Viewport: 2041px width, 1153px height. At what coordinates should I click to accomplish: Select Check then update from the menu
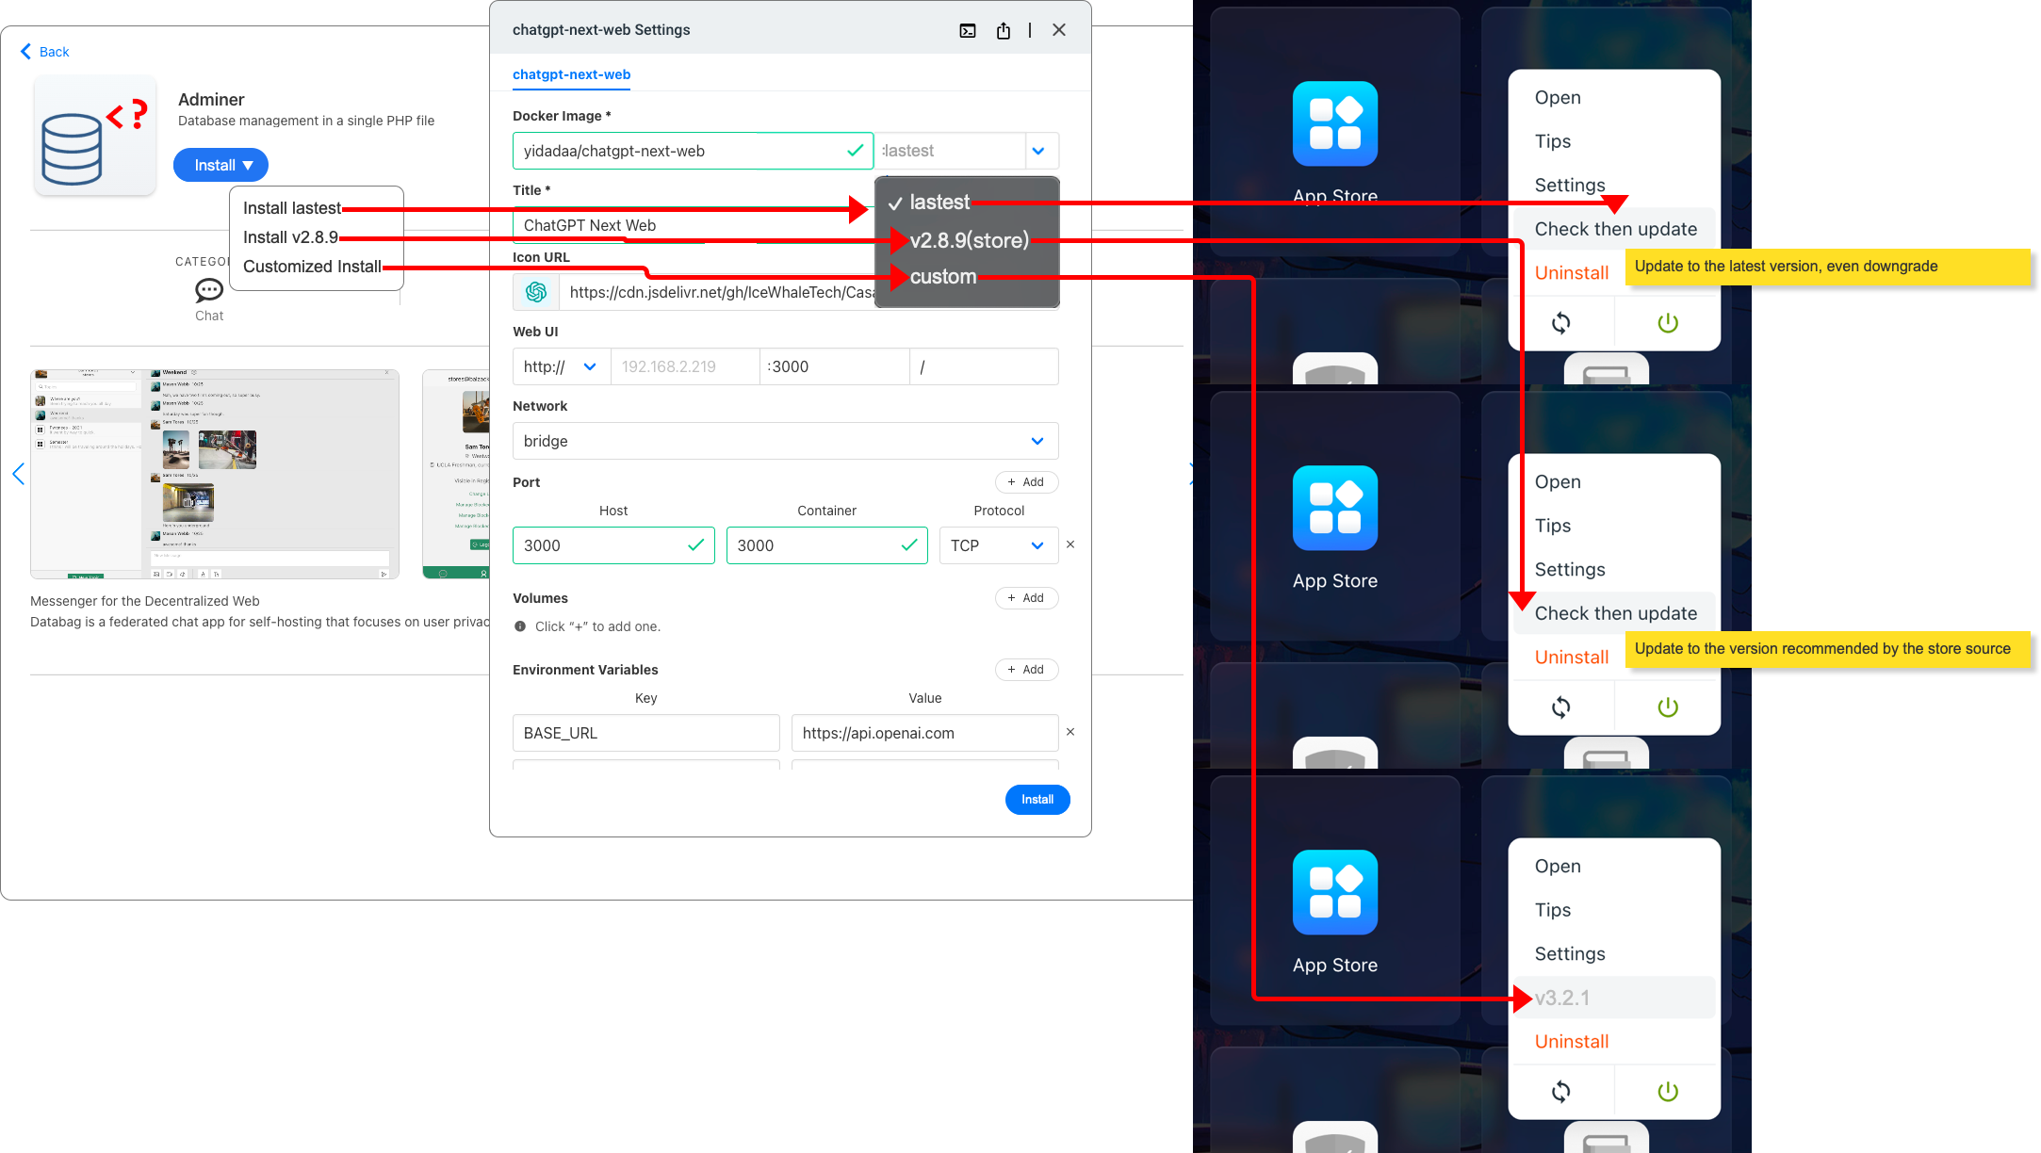(1615, 228)
